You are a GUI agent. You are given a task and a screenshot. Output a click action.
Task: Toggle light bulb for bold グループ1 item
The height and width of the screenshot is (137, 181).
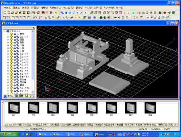[x=11, y=77]
